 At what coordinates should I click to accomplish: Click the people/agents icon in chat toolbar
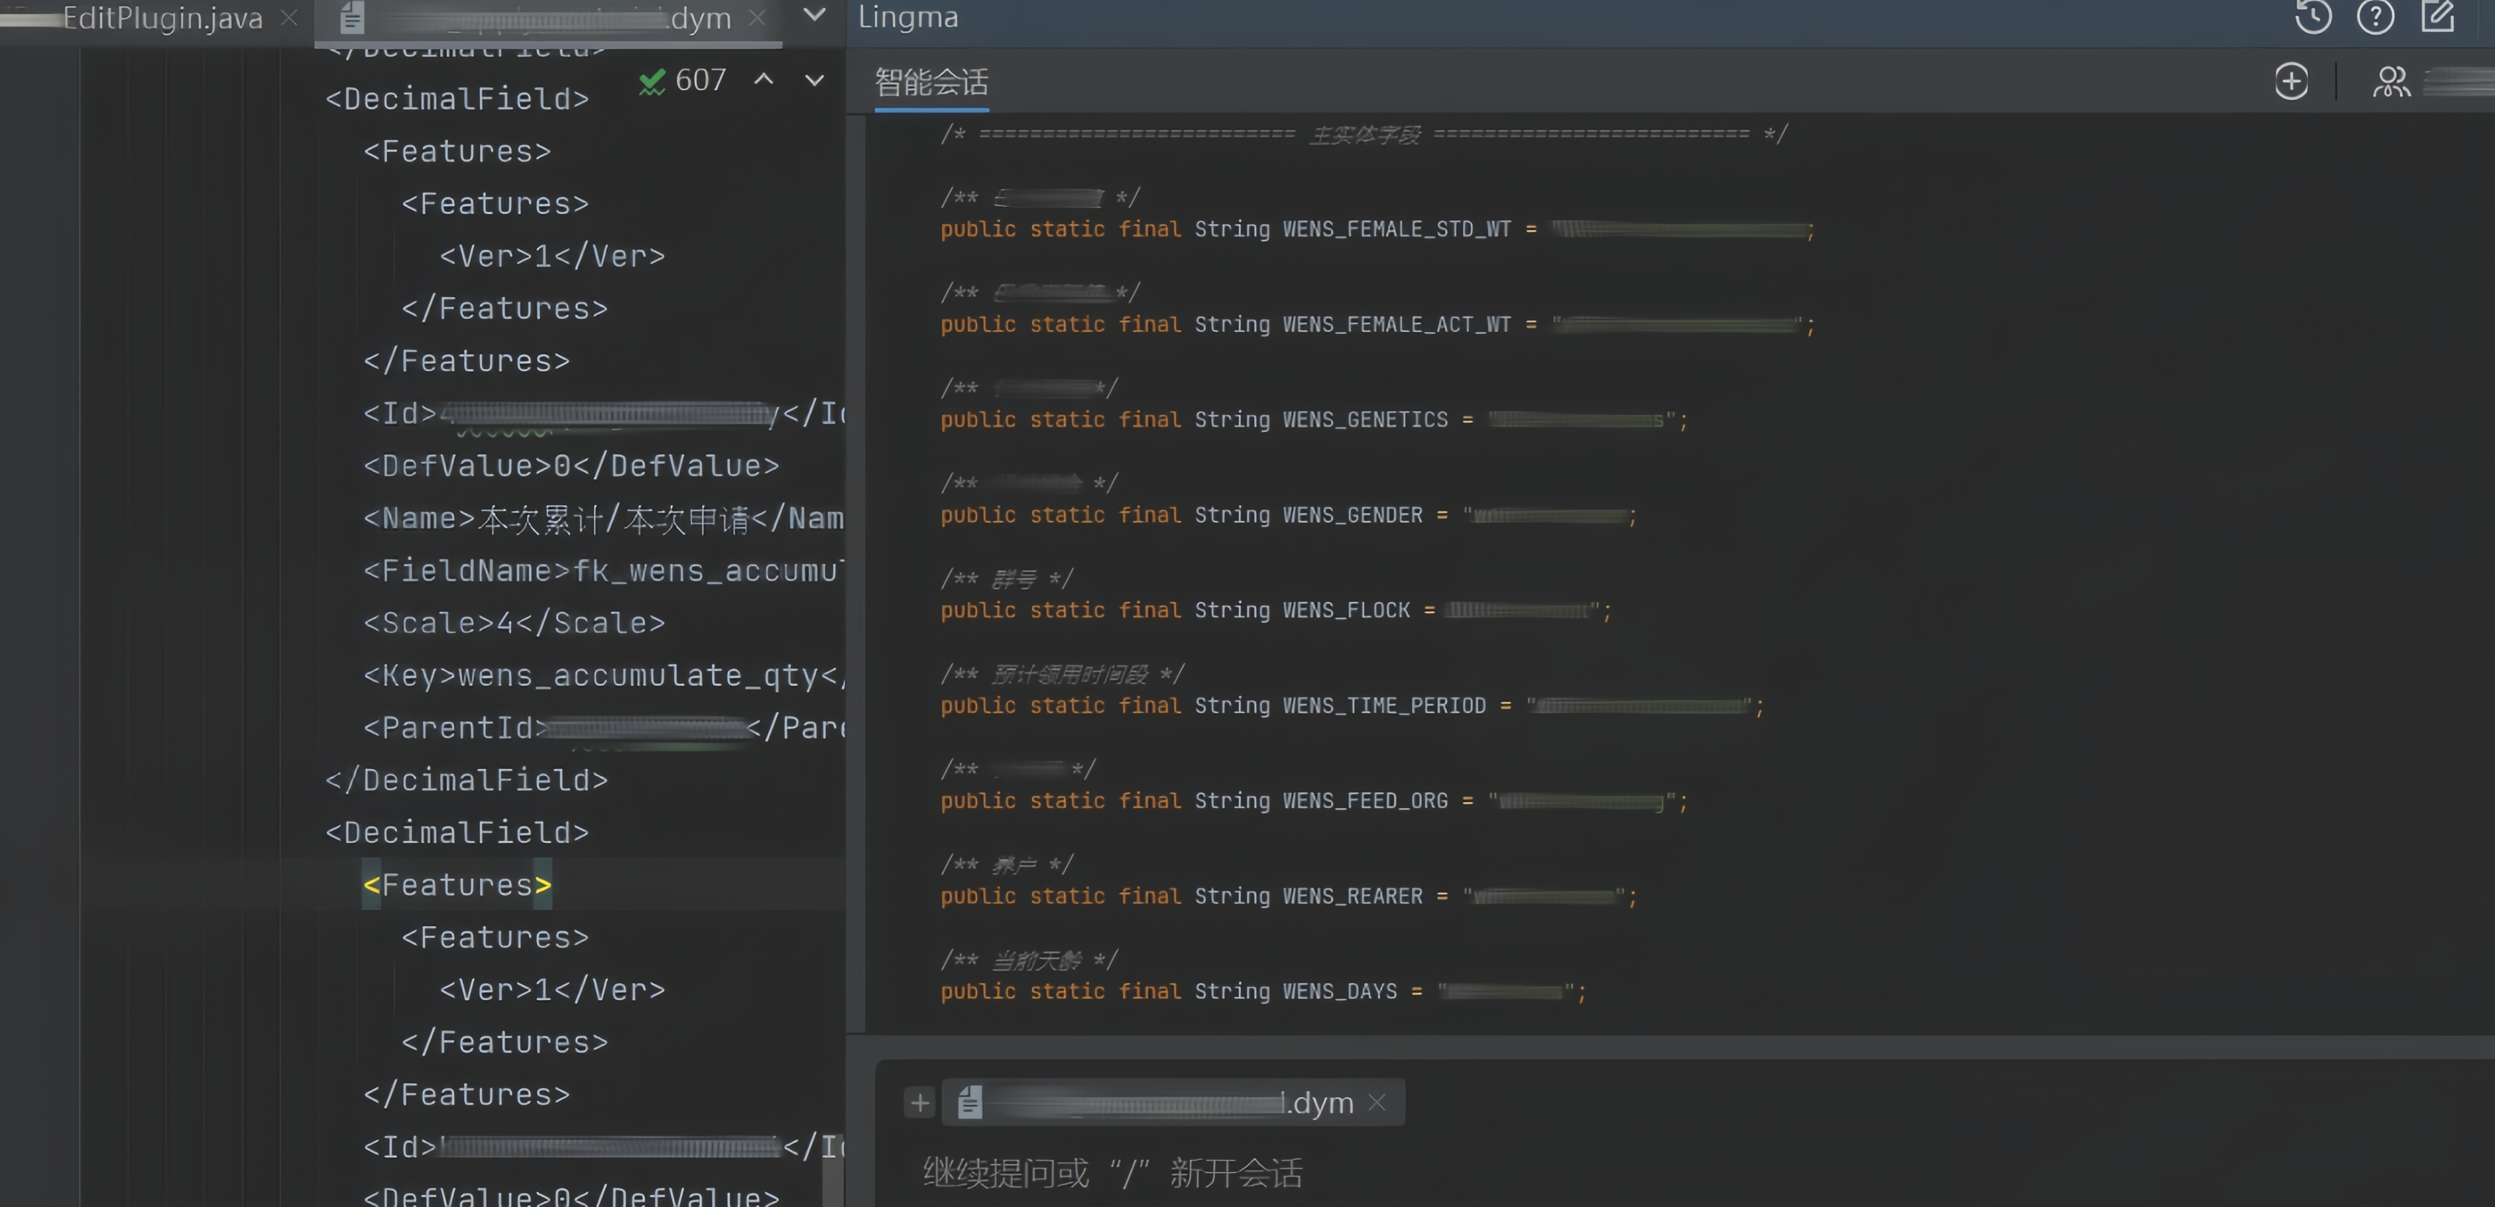[x=2390, y=82]
